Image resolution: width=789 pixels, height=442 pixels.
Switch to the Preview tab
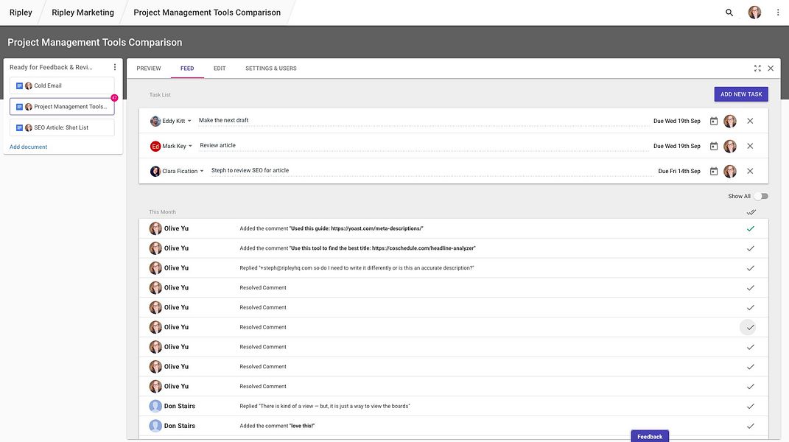pyautogui.click(x=148, y=69)
